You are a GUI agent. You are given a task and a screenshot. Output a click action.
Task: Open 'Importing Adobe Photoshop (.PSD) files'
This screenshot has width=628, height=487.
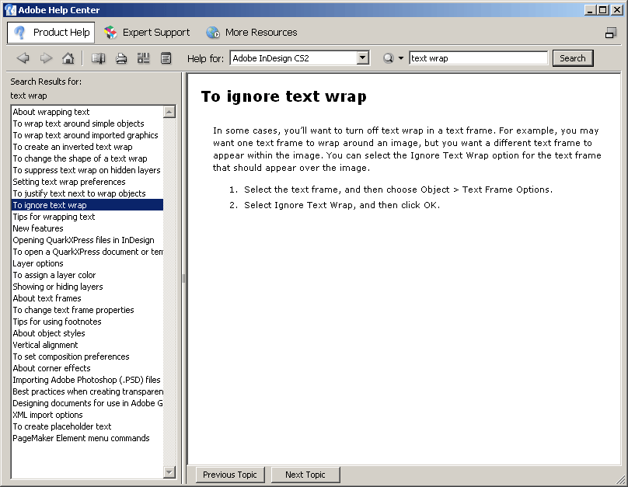tap(86, 379)
